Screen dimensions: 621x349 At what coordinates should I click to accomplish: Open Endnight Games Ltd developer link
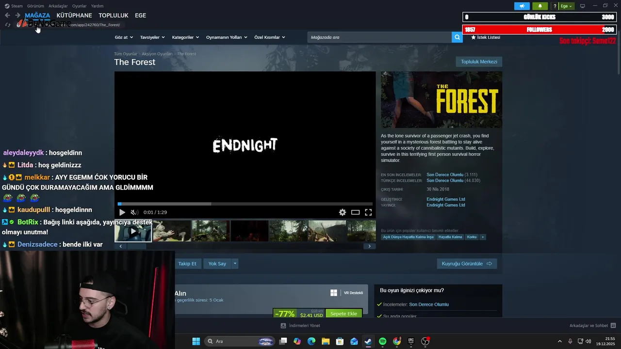[x=446, y=199]
